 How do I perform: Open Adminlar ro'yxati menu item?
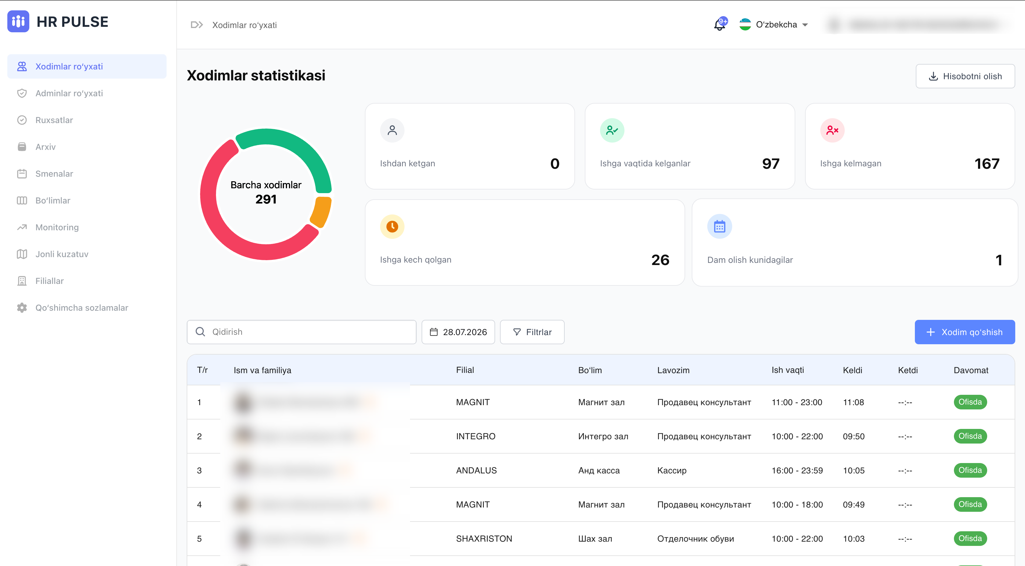click(87, 93)
